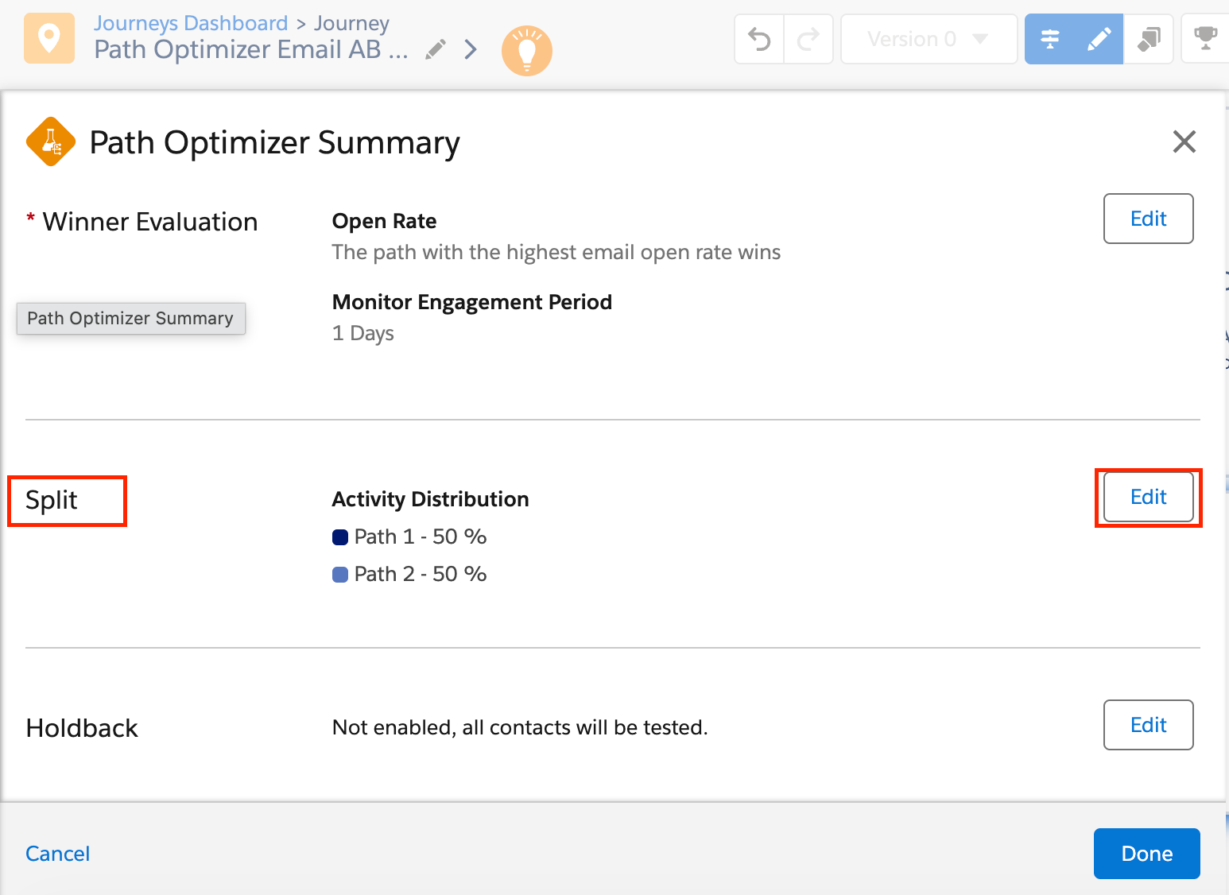Click the undo arrow button
Image resolution: width=1229 pixels, height=895 pixels.
(x=759, y=39)
